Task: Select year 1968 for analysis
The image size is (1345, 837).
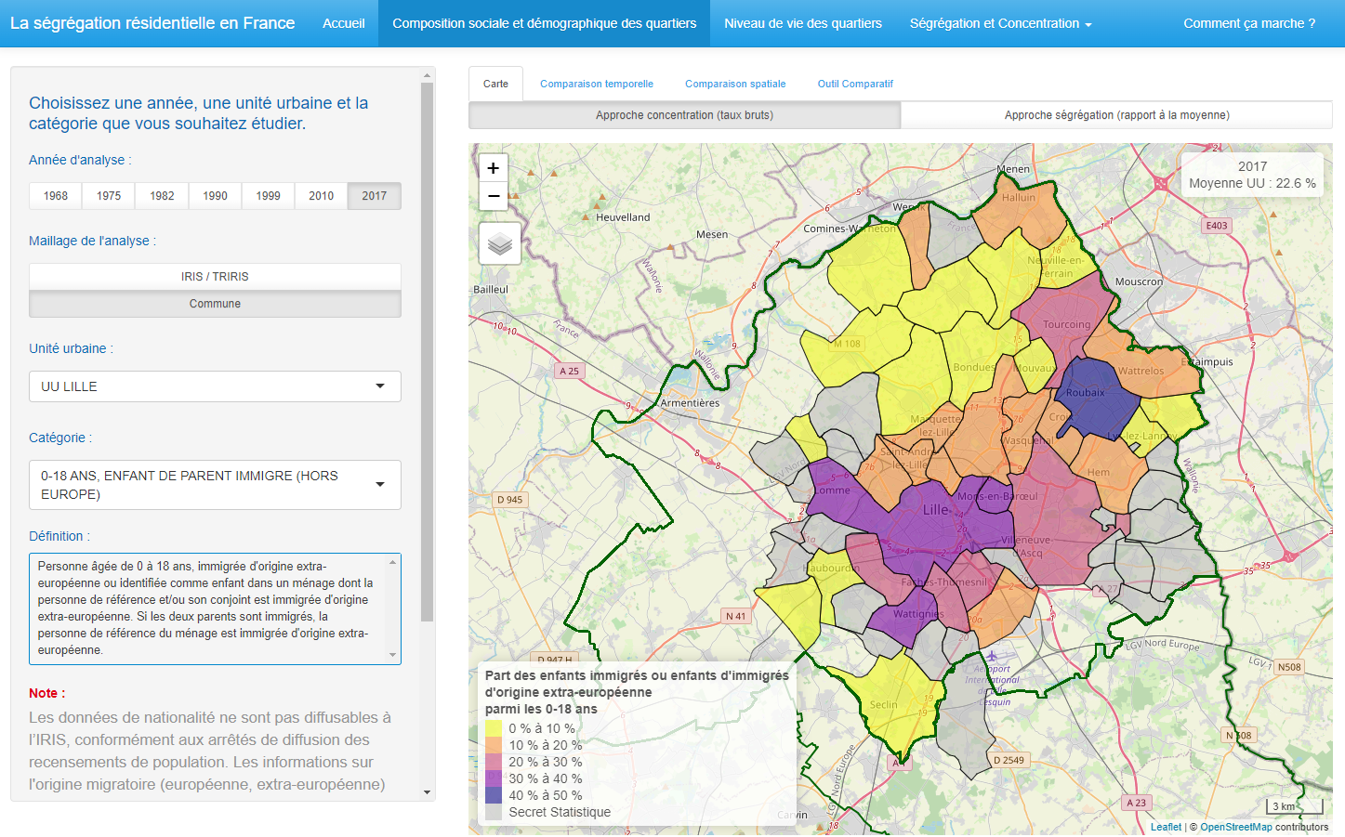Action: click(56, 196)
